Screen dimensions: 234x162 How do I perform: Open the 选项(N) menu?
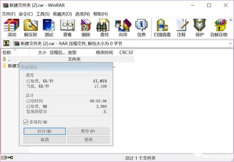click(x=82, y=14)
